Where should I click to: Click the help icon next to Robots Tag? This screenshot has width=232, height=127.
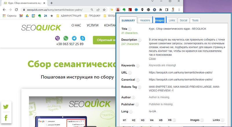coord(139,87)
